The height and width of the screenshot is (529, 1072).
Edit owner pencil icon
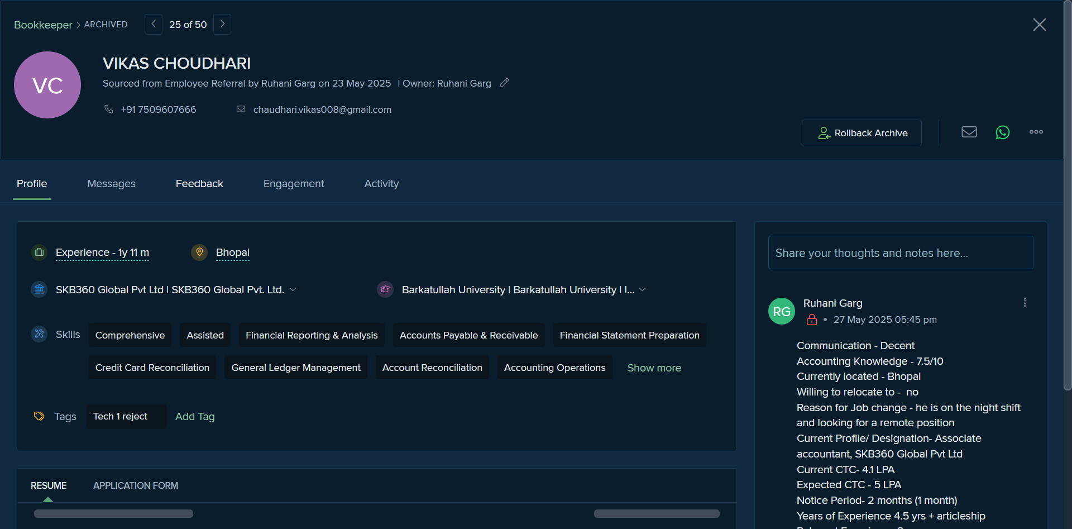point(504,83)
